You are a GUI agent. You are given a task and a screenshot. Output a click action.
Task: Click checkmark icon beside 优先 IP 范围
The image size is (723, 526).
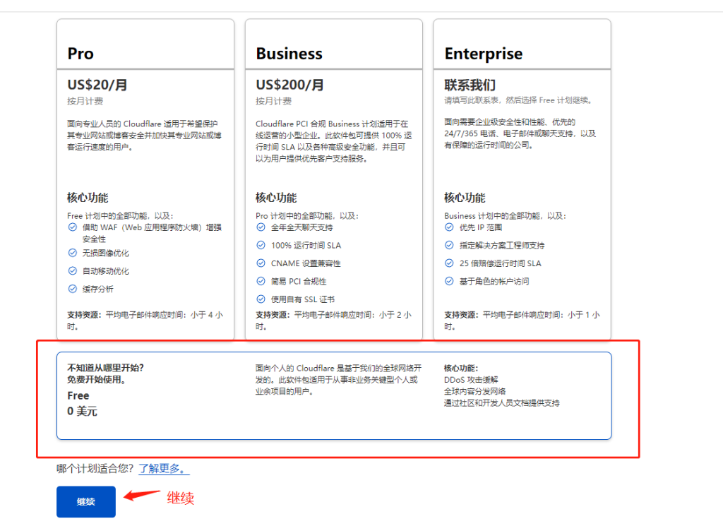pyautogui.click(x=449, y=227)
